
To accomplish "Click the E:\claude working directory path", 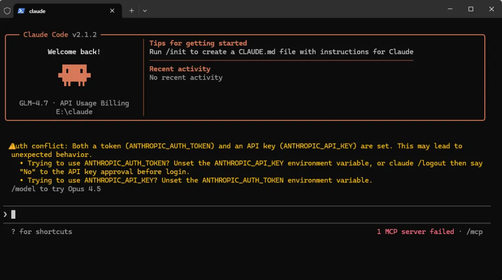I will point(74,111).
